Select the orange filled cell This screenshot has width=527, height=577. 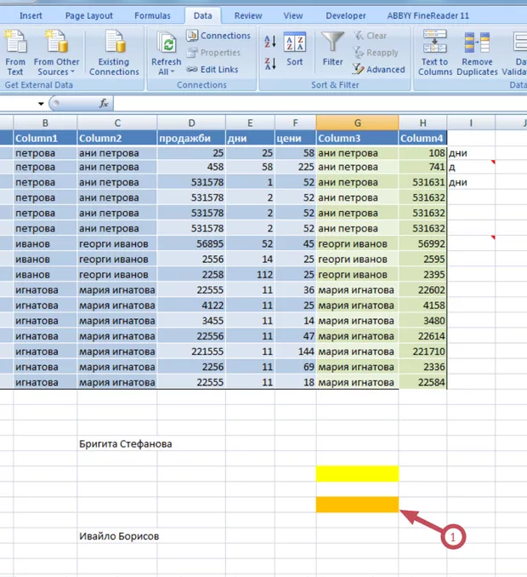point(357,505)
